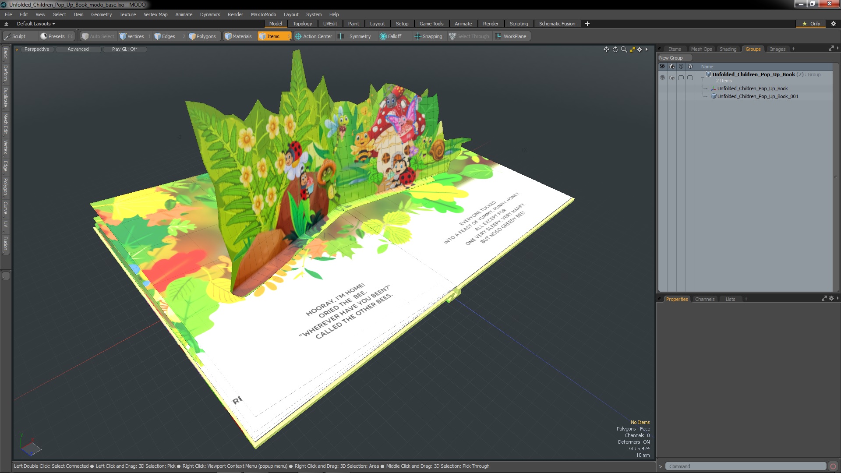Toggle first square checkbox in the group row
This screenshot has width=841, height=473.
point(681,78)
